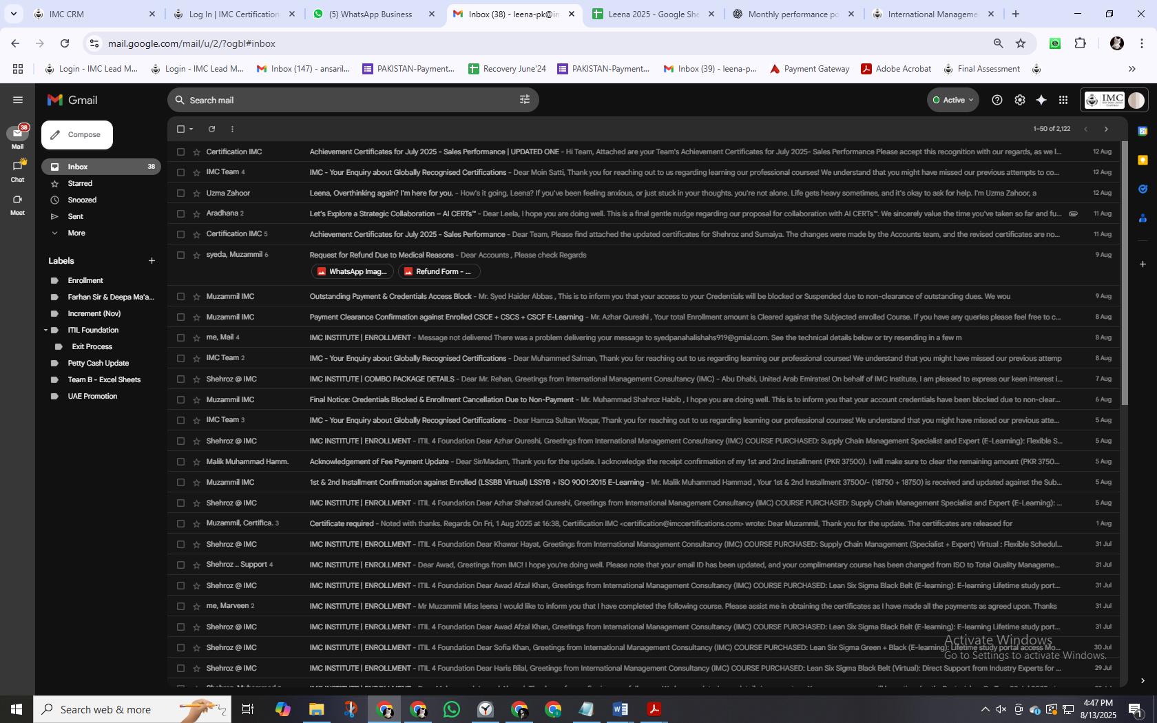Click the mail list vertical scrollbar
1157x723 pixels.
pos(1125,274)
